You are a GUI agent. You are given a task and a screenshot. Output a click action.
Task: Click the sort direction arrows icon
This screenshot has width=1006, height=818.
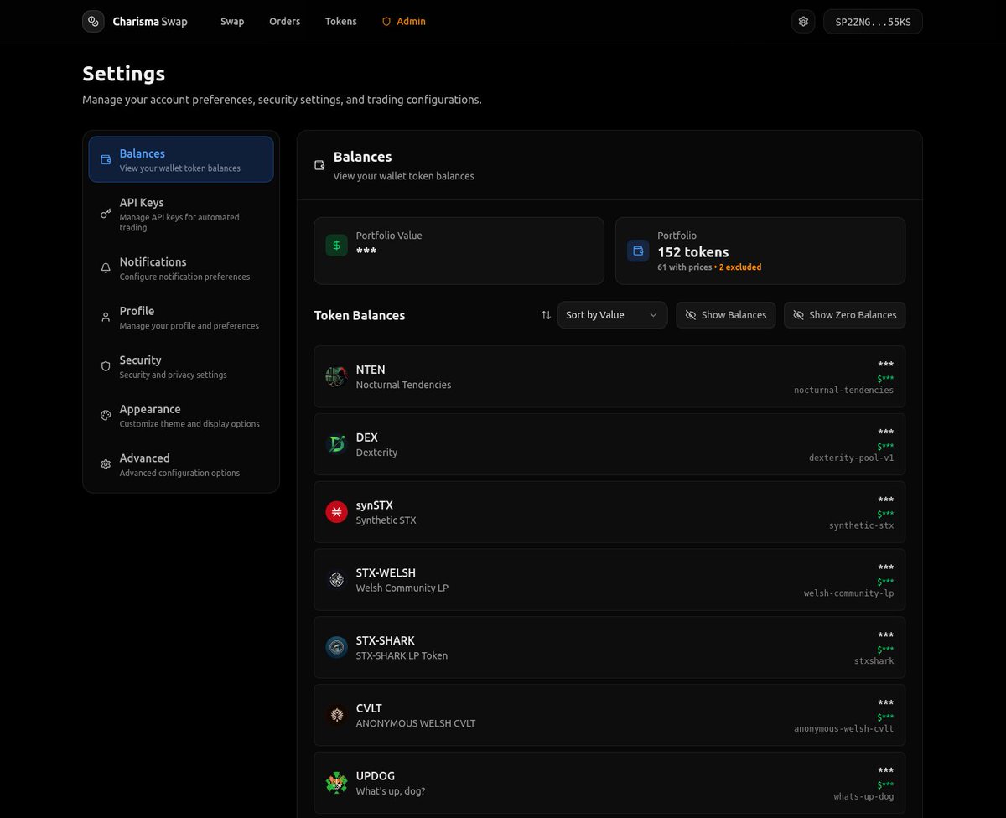tap(546, 315)
